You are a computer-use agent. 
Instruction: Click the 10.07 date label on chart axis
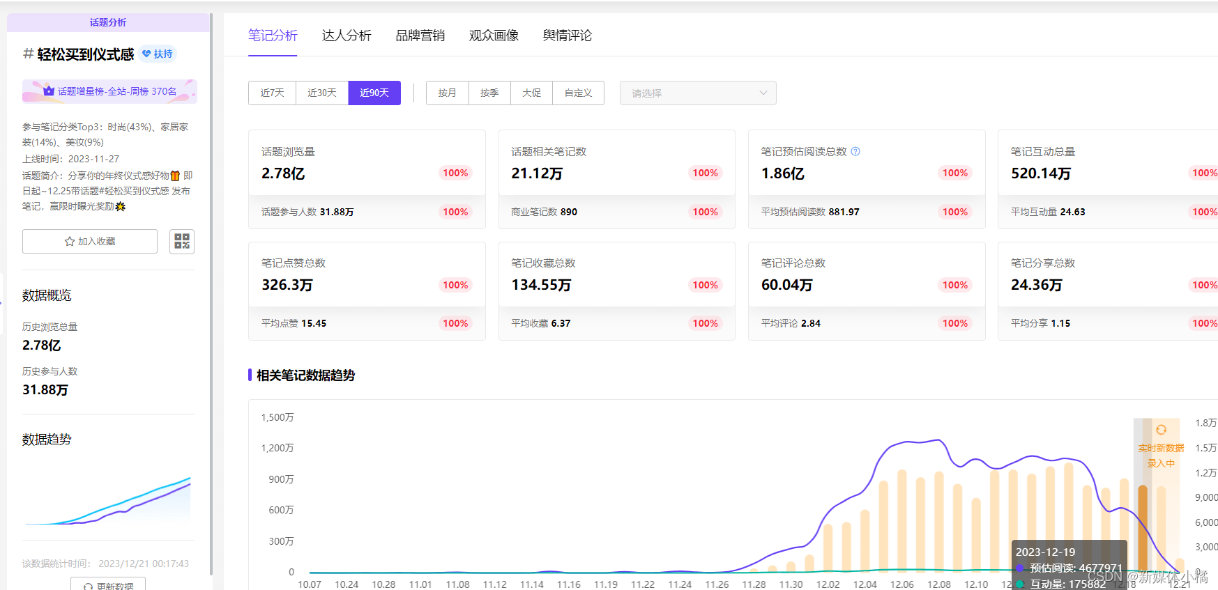[310, 584]
